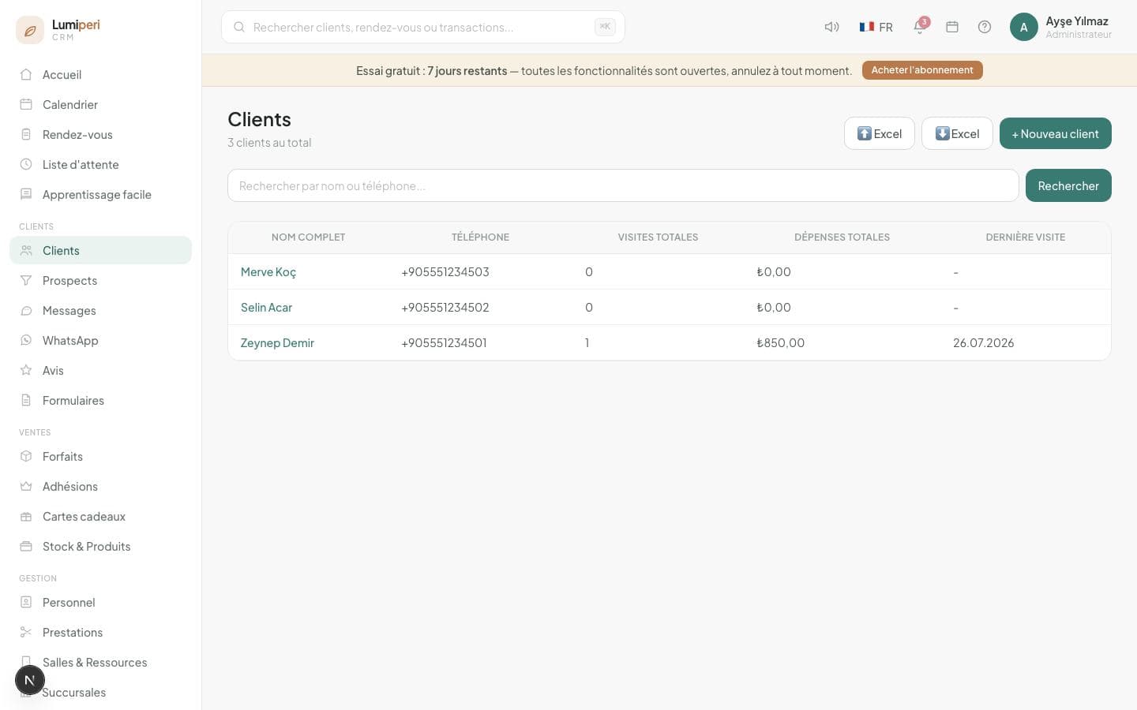Click VISITES TOTALES column header
Viewport: 1137px width, 710px height.
(658, 237)
